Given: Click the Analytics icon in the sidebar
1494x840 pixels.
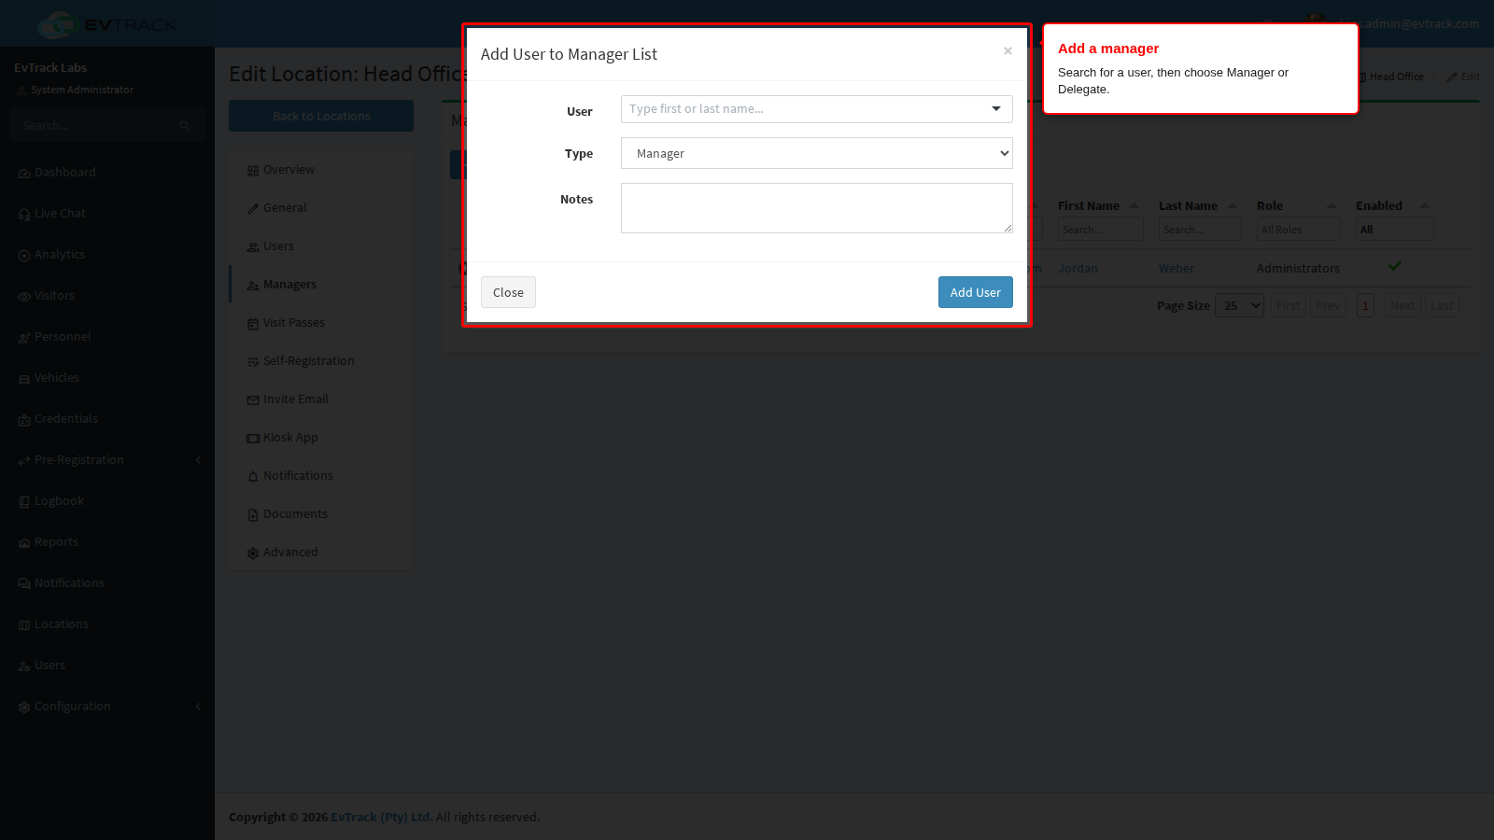Looking at the screenshot, I should [24, 256].
